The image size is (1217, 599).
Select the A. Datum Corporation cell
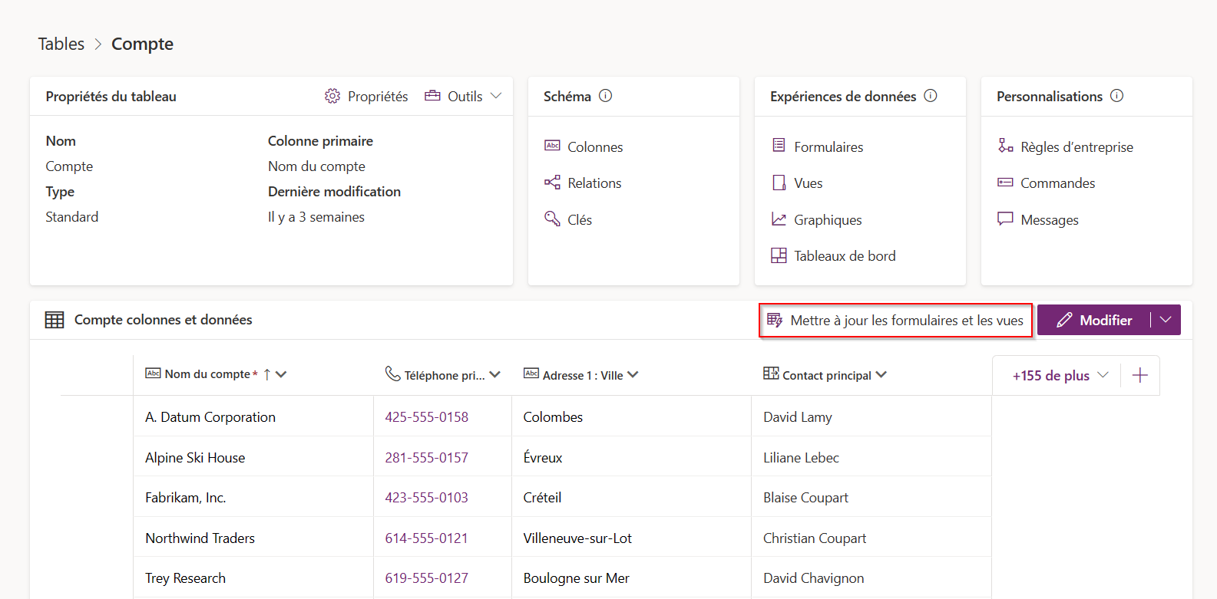(253, 416)
